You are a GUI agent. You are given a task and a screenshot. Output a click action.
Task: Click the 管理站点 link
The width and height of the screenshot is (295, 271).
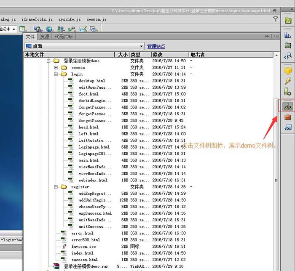click(x=156, y=46)
